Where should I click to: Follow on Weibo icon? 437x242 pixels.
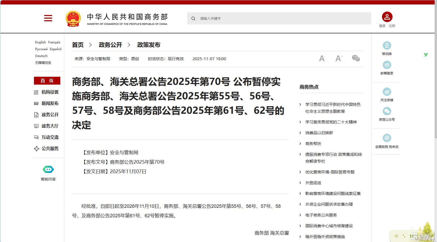[x=387, y=92]
